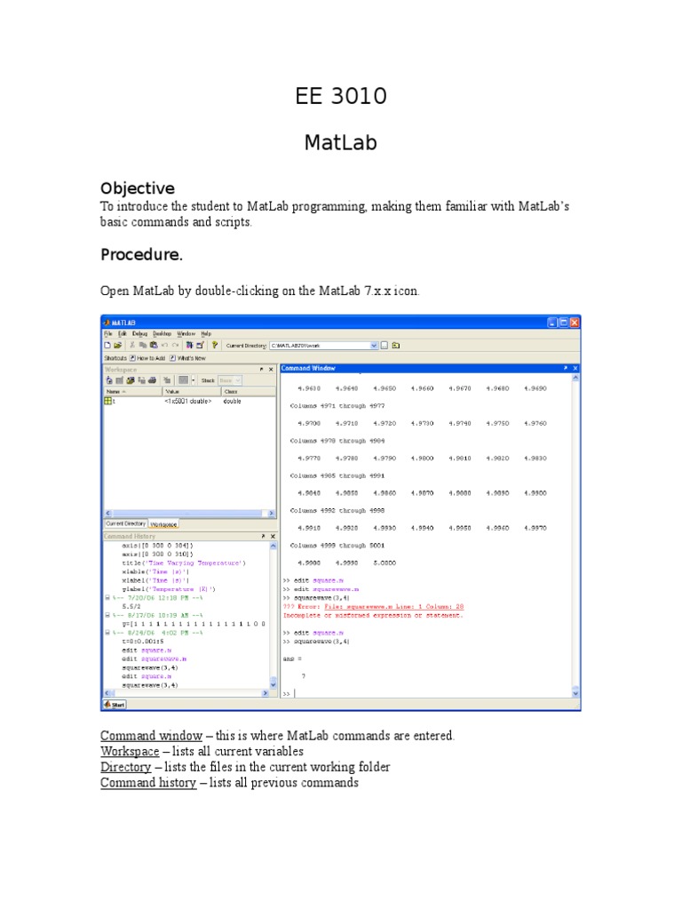Screen dimensions: 682x910
Task: Click the yellow Help question mark icon
Action: coord(215,346)
